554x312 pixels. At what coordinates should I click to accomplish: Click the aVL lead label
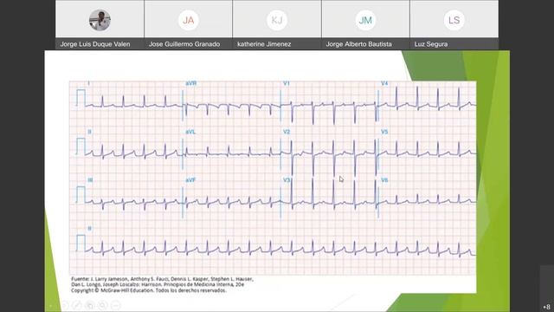(190, 132)
